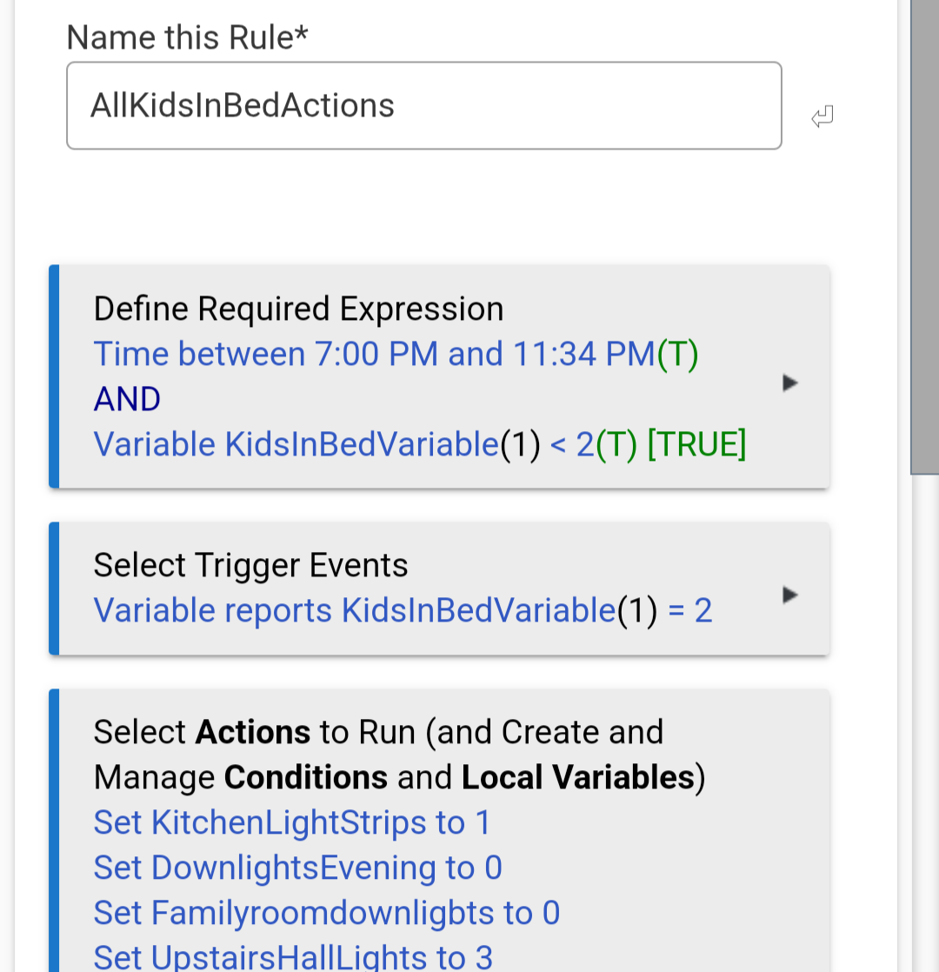The width and height of the screenshot is (939, 972).
Task: Expand the Define Required Expression arrow
Action: coord(789,383)
